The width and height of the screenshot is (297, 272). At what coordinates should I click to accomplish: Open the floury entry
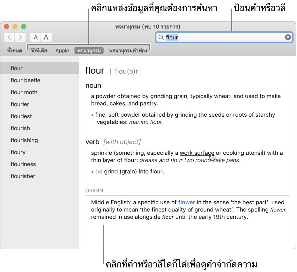(40, 152)
